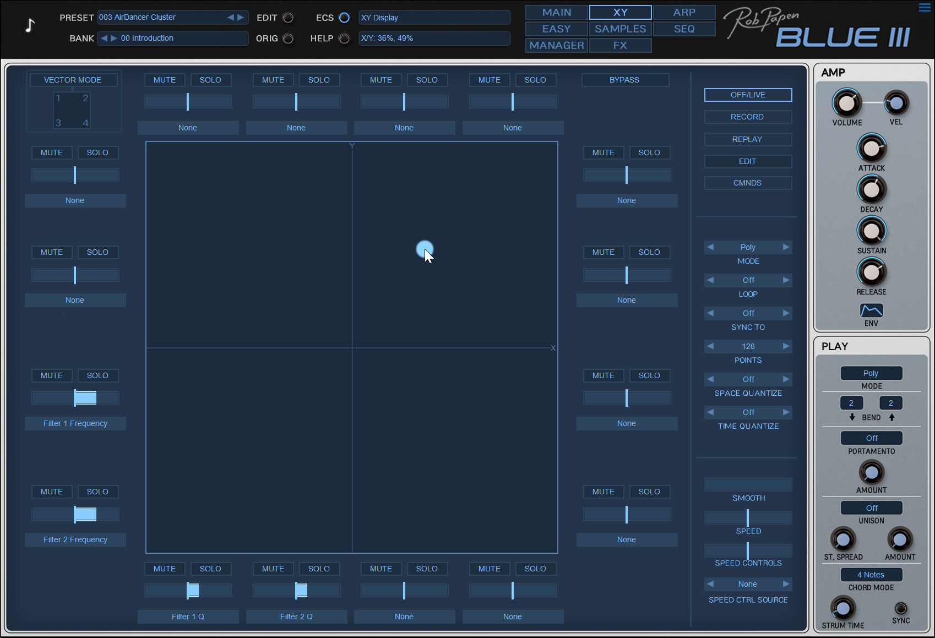
Task: Increase POINTS value with right arrow
Action: (x=786, y=346)
